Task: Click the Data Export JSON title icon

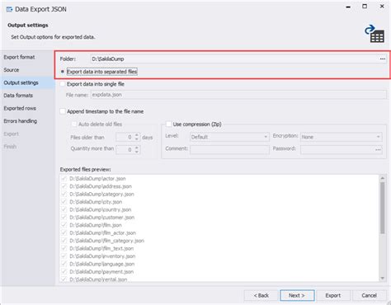Action: [9, 9]
